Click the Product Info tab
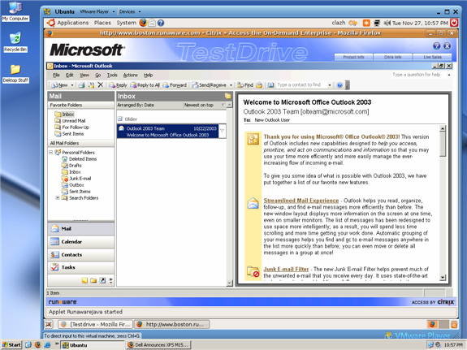The height and width of the screenshot is (350, 467). coord(353,57)
